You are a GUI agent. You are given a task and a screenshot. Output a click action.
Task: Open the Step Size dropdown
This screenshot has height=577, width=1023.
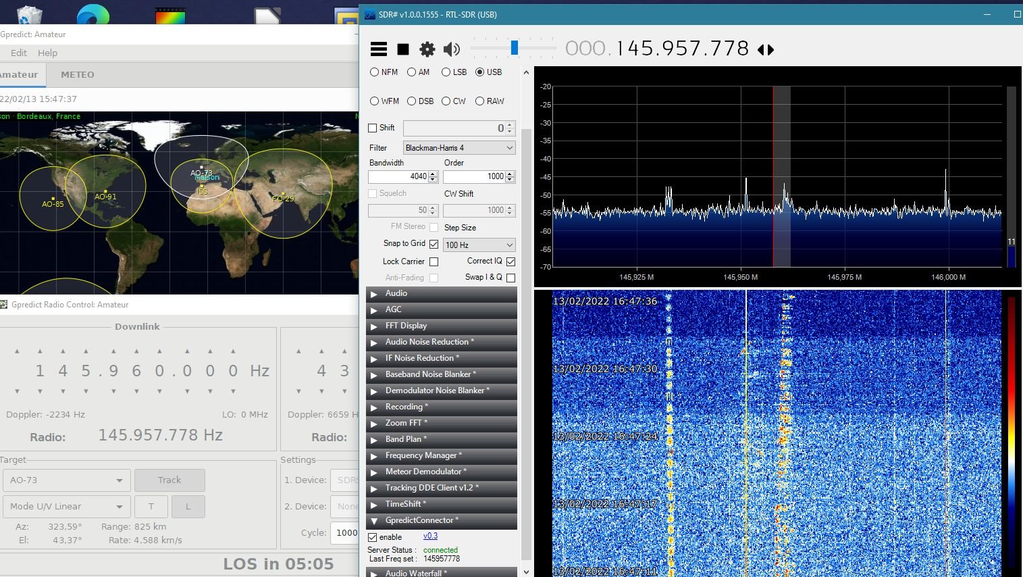click(x=479, y=245)
